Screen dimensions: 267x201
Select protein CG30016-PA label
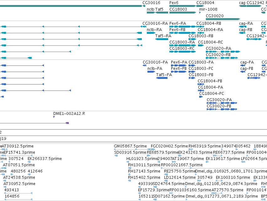click(155, 62)
